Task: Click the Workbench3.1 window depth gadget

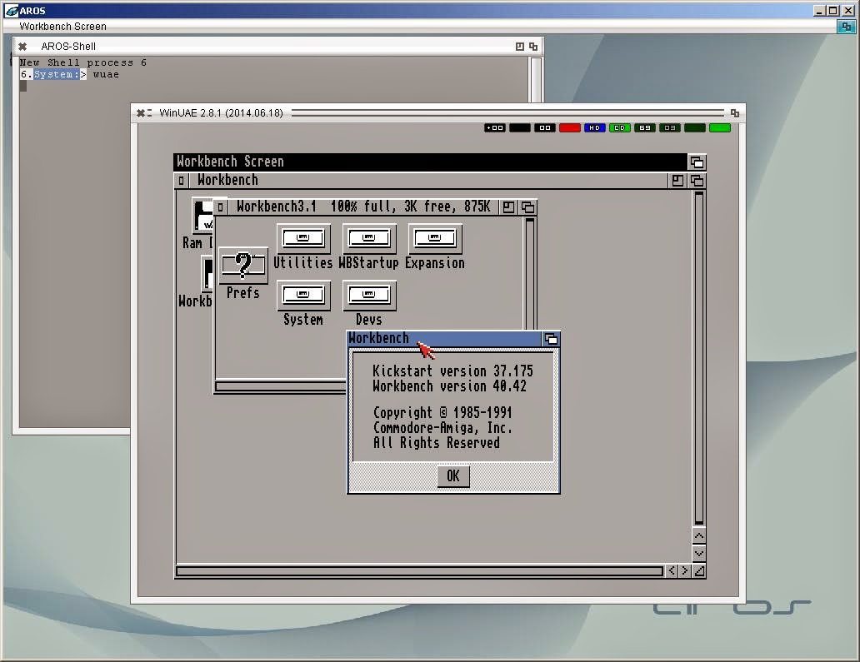Action: pos(527,207)
